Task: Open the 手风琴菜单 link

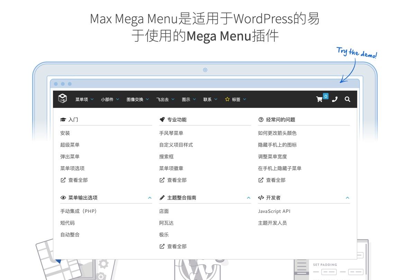Action: click(x=171, y=133)
